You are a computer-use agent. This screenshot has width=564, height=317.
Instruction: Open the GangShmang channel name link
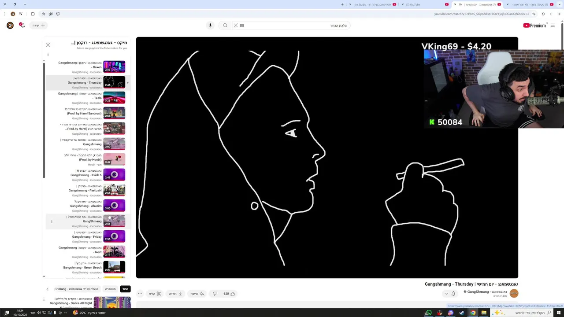[487, 292]
